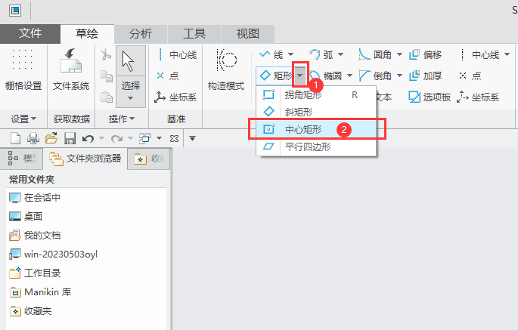The image size is (518, 330).
Task: Choose 斜矩形 from the menu
Action: pos(317,112)
